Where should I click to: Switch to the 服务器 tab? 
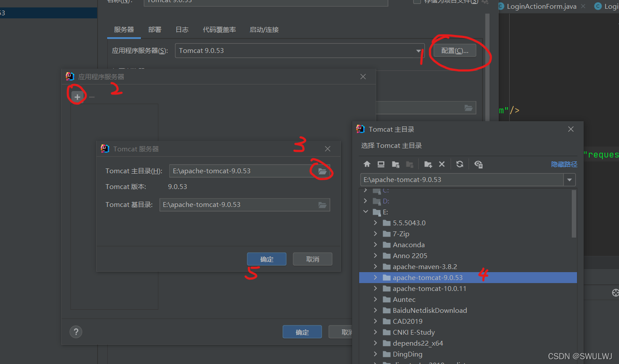[x=124, y=30]
